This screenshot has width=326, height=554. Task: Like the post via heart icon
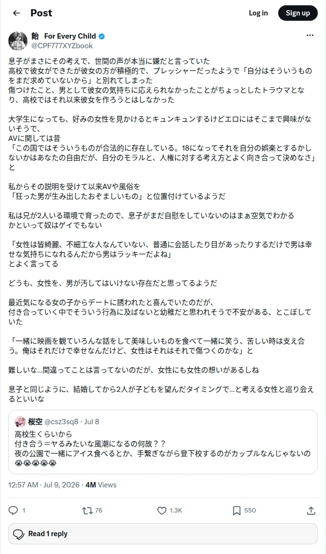[x=162, y=510]
